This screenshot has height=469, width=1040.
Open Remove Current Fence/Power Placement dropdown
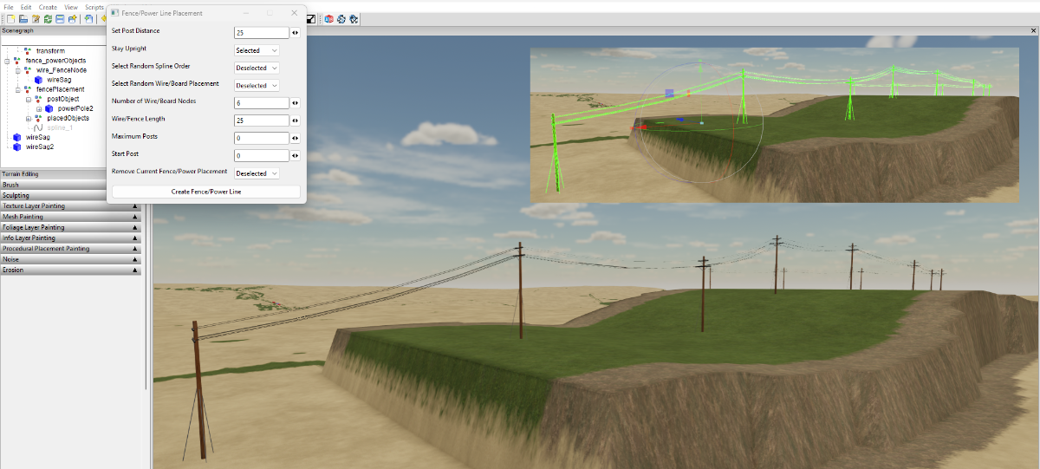click(257, 173)
